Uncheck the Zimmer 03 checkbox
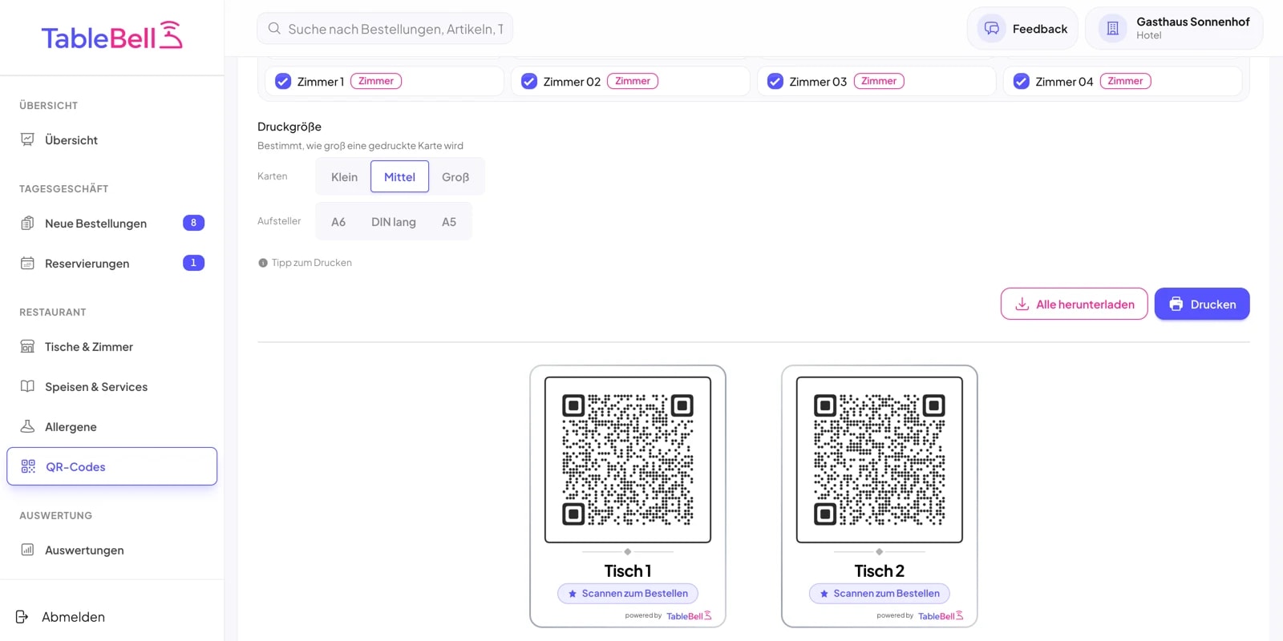The height and width of the screenshot is (641, 1283). [x=775, y=81]
